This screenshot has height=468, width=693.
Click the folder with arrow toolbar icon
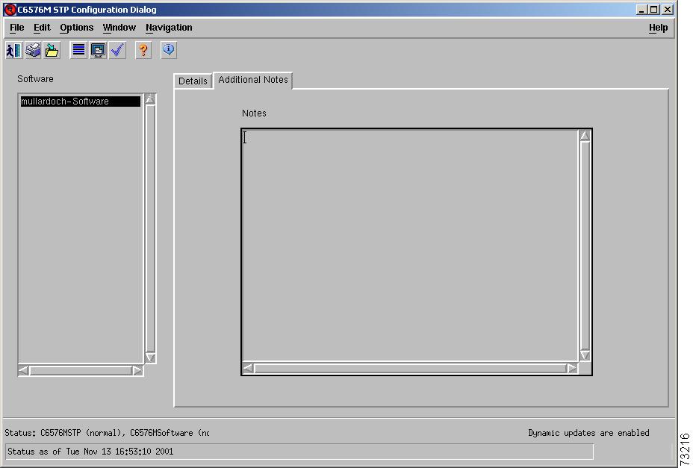[52, 50]
